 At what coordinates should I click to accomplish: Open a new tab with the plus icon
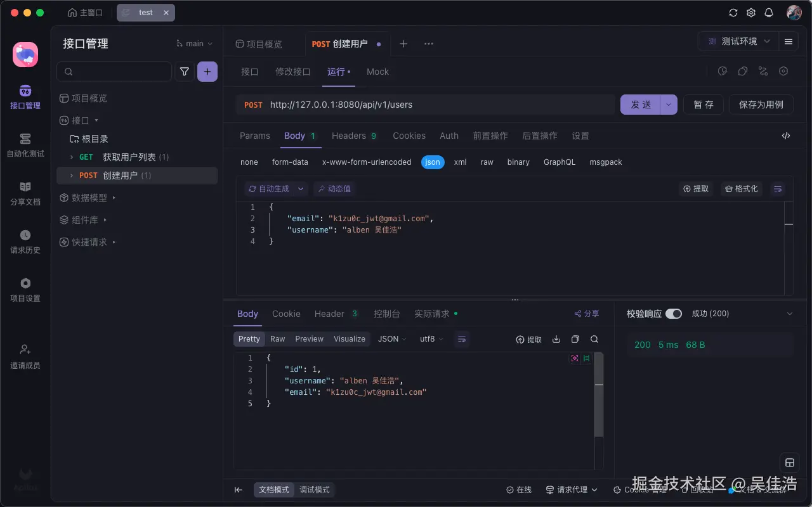[x=403, y=44]
